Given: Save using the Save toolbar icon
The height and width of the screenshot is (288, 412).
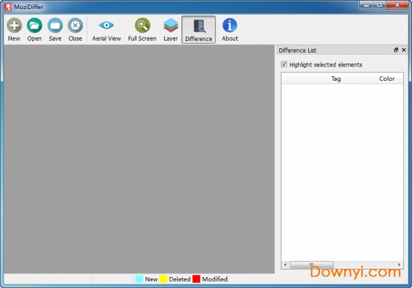Looking at the screenshot, I should pos(55,28).
